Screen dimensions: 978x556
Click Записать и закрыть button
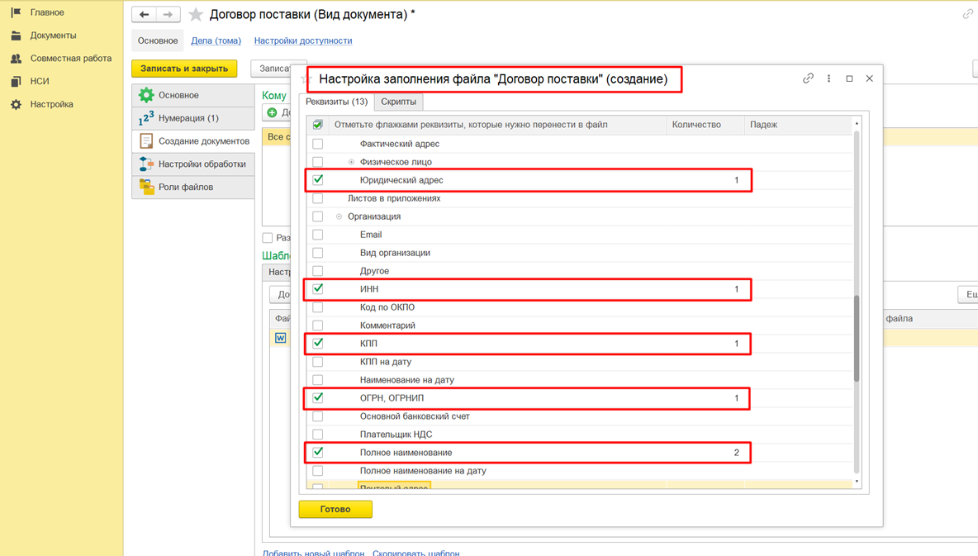click(184, 69)
